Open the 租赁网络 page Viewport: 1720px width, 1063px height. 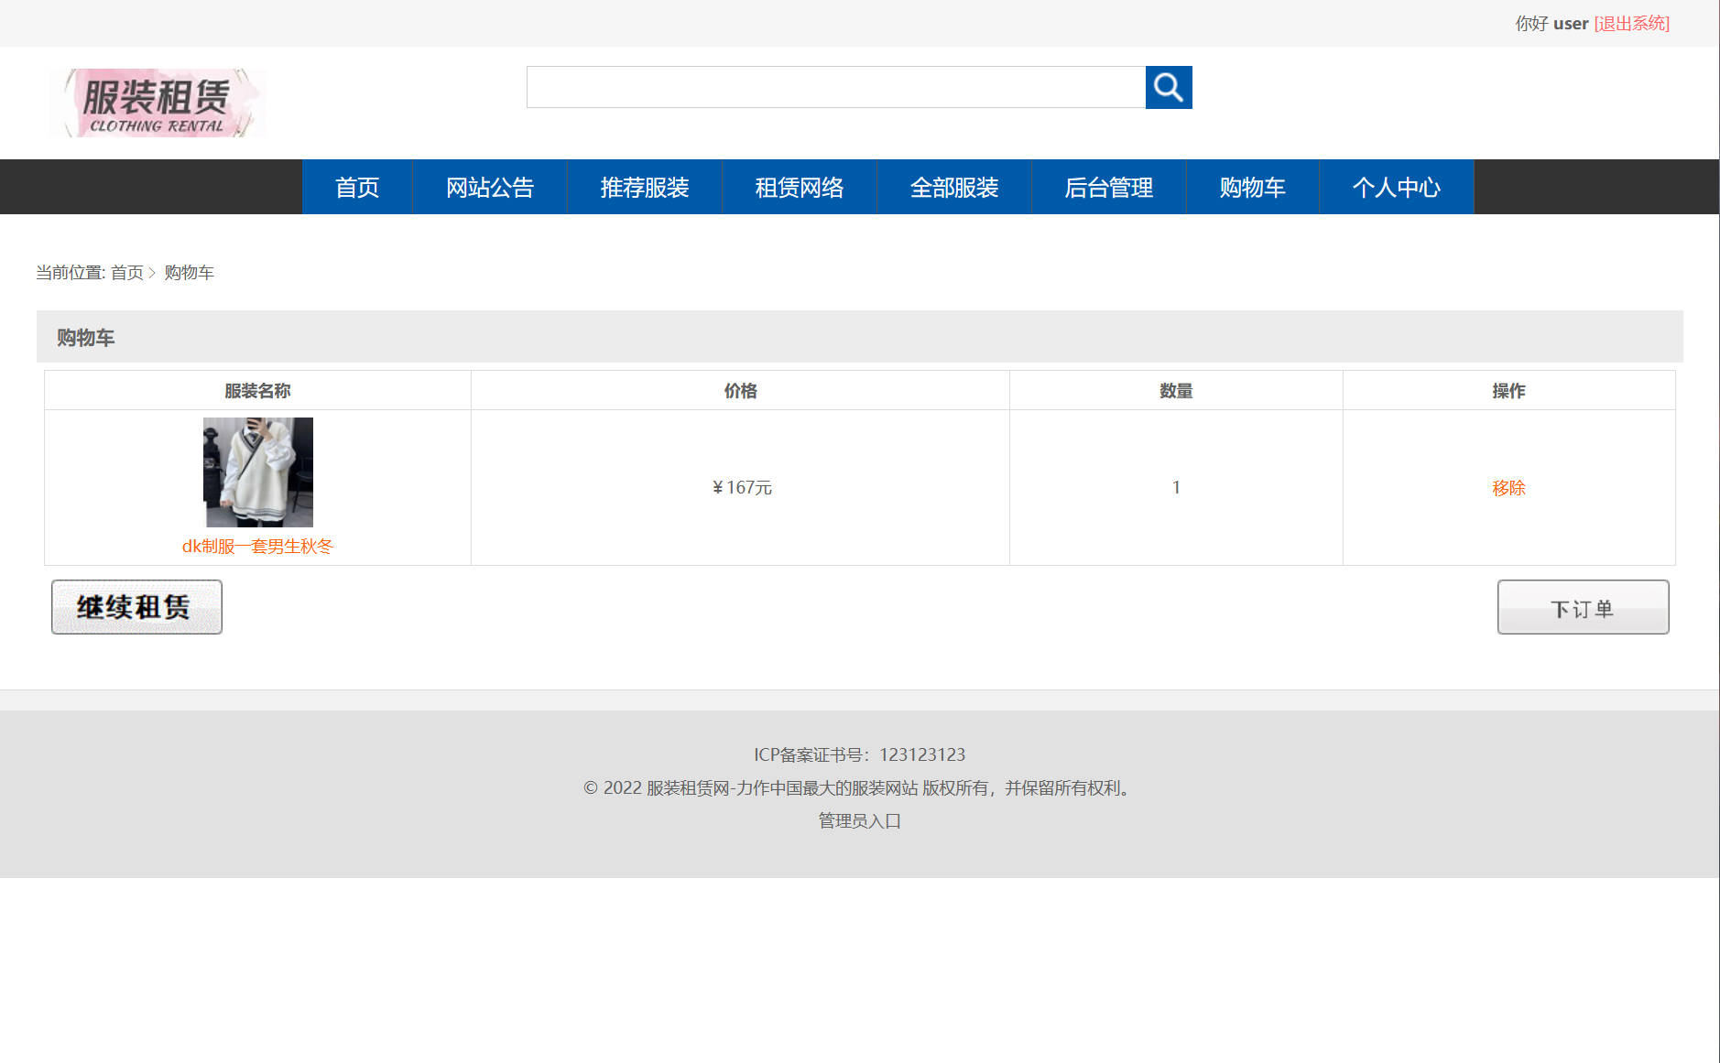[x=800, y=187]
